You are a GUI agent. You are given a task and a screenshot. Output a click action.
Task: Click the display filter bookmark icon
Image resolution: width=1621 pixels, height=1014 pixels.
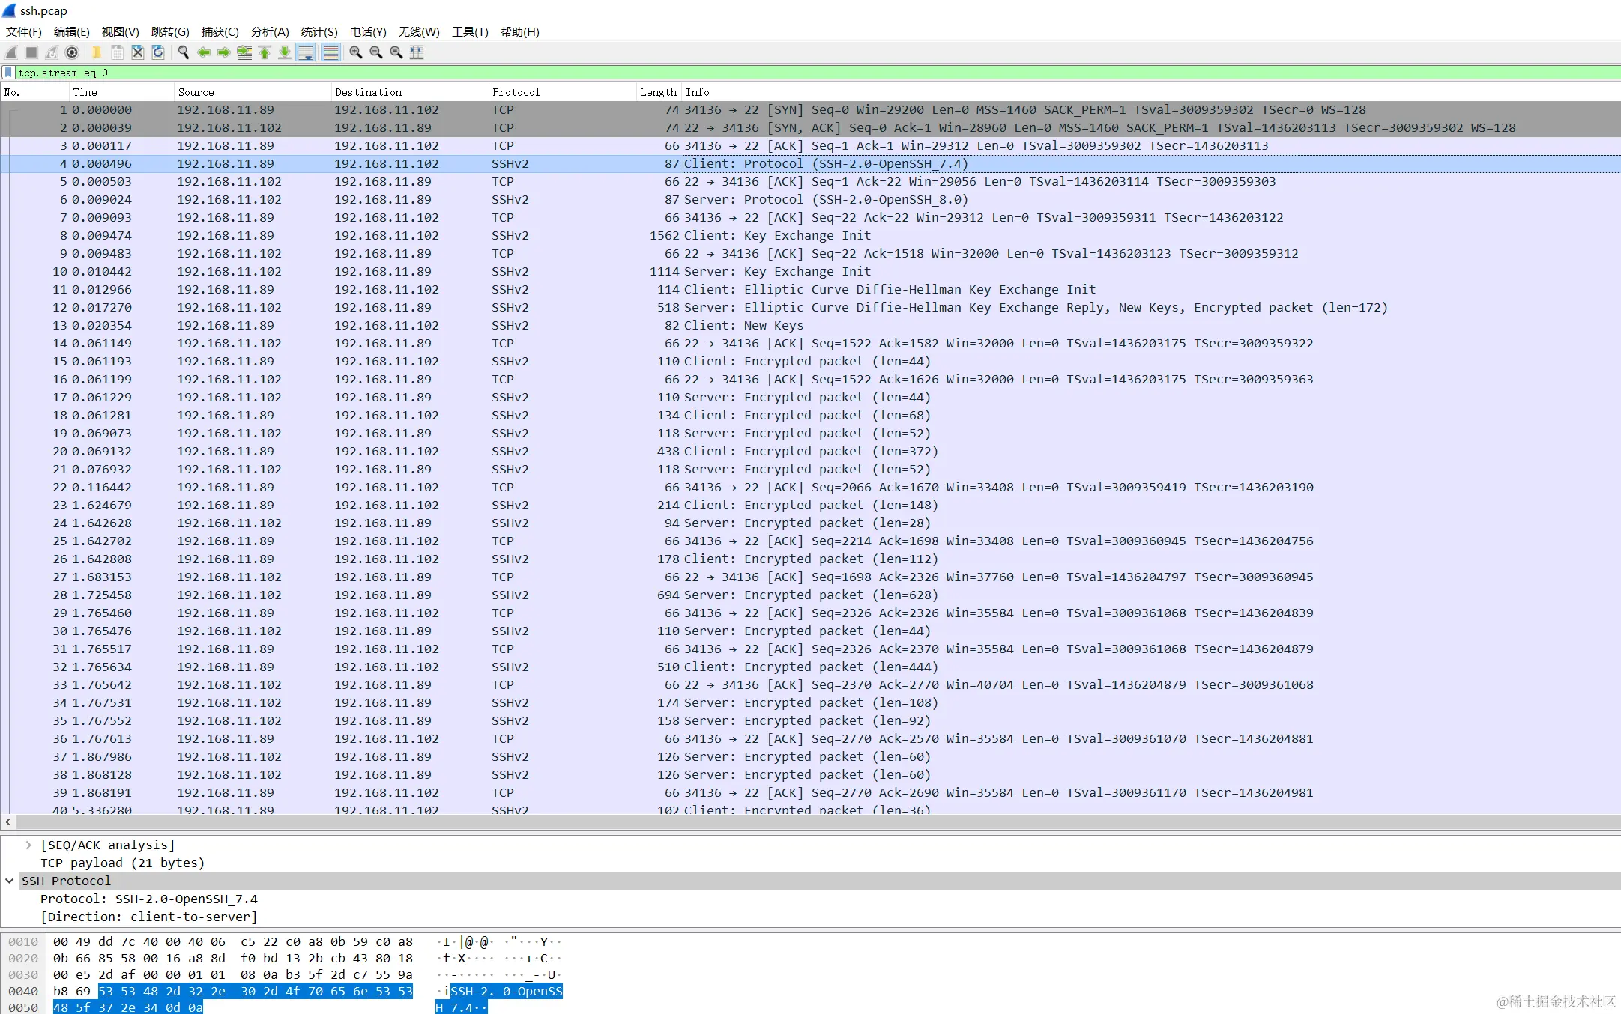[x=8, y=73]
